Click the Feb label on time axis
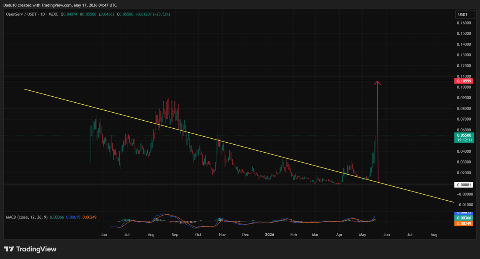This screenshot has height=259, width=480. [293, 235]
